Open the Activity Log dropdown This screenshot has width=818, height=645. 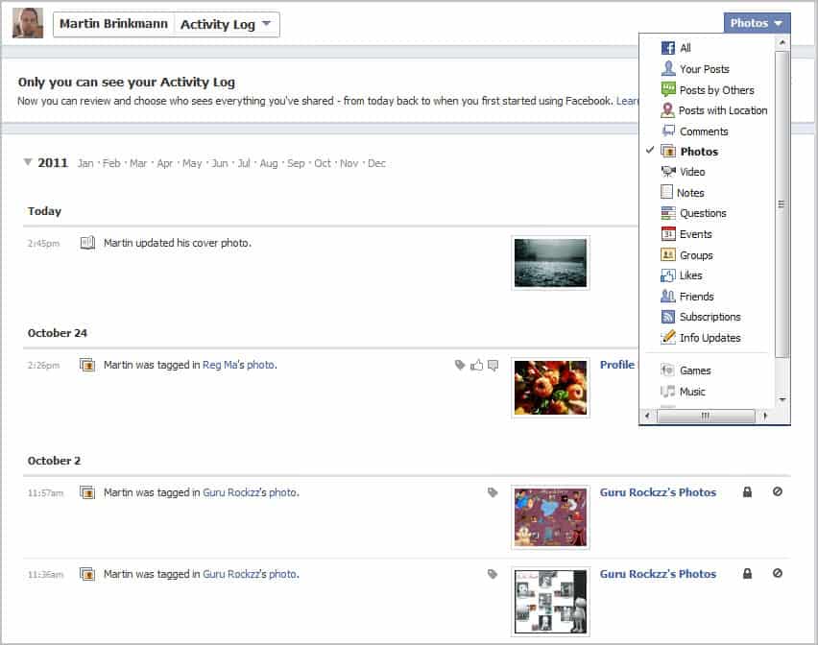227,24
